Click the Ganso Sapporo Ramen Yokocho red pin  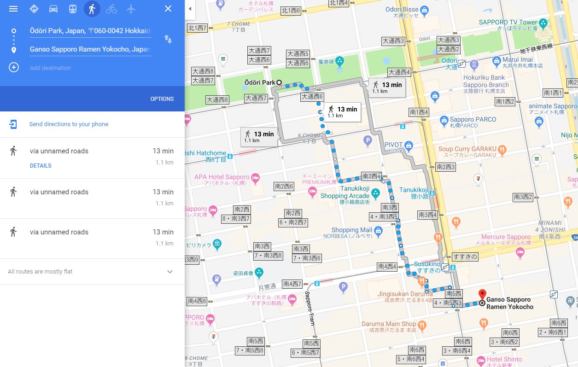482,295
